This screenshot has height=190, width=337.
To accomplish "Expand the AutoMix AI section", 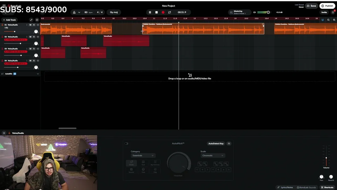I will (x=38, y=74).
